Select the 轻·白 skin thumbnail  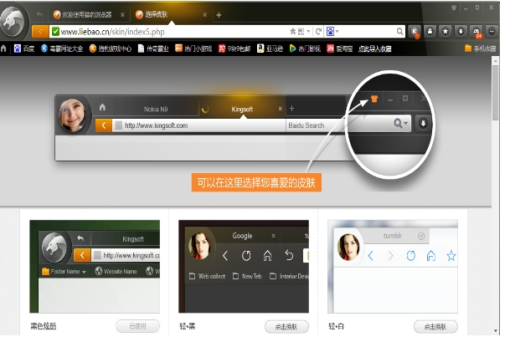click(393, 266)
